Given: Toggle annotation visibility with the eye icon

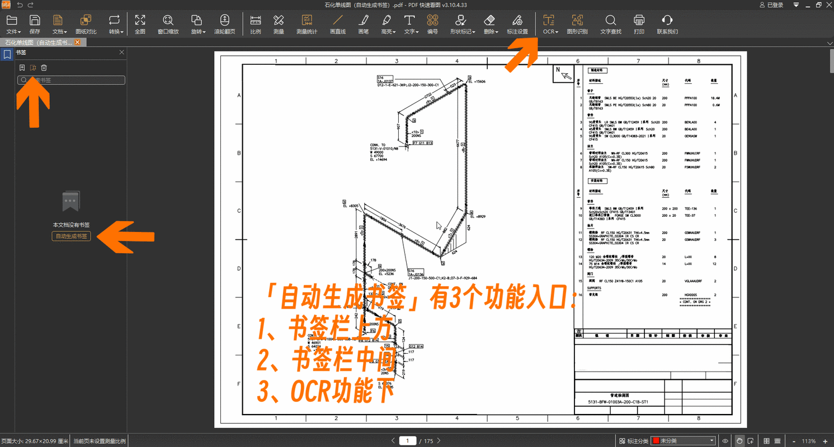Looking at the screenshot, I should tap(725, 440).
